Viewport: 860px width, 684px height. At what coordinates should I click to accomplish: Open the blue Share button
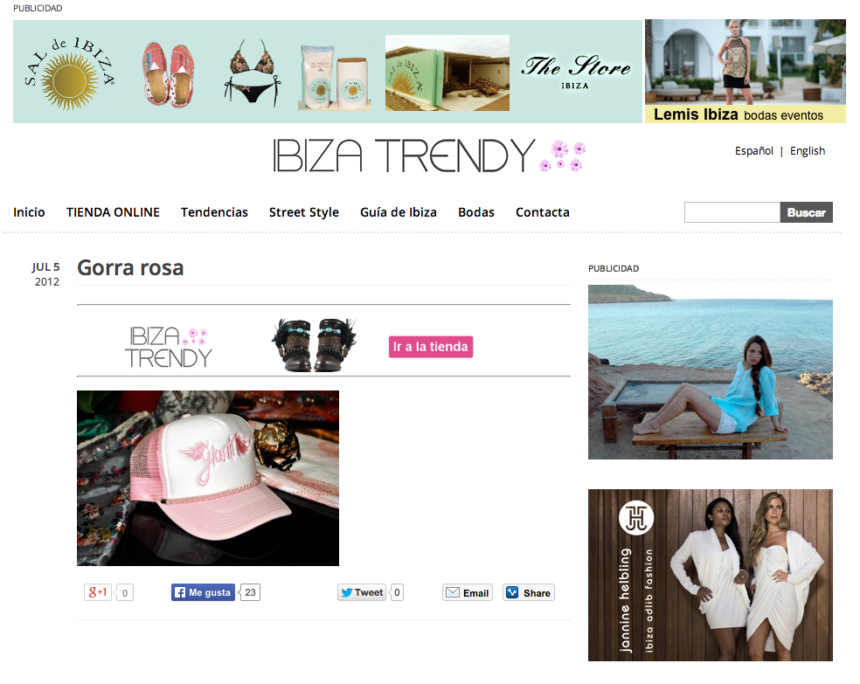click(528, 592)
